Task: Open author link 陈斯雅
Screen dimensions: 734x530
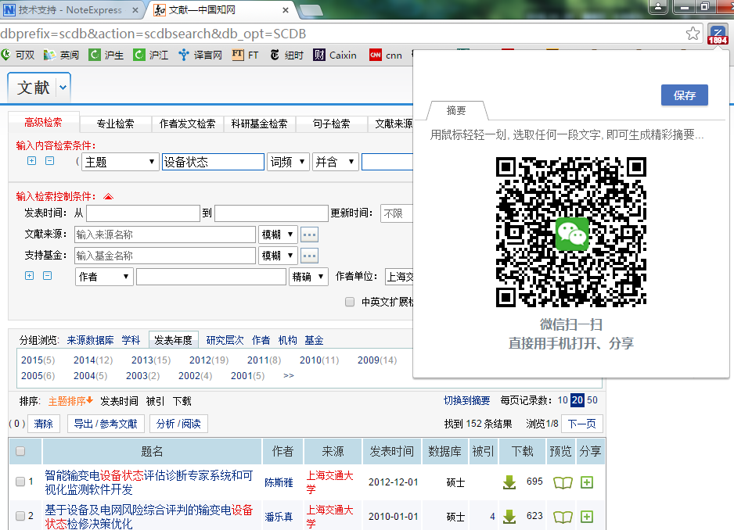Action: pos(279,482)
